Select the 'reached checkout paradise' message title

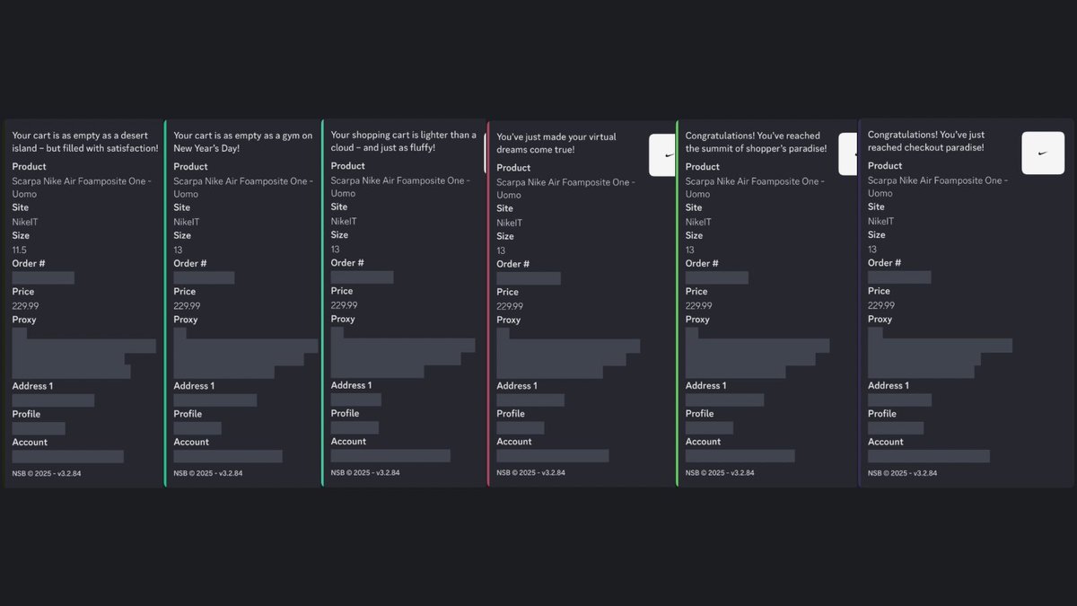click(x=926, y=141)
